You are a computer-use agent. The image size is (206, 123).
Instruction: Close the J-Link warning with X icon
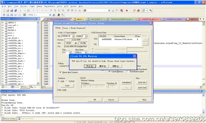(x=134, y=56)
